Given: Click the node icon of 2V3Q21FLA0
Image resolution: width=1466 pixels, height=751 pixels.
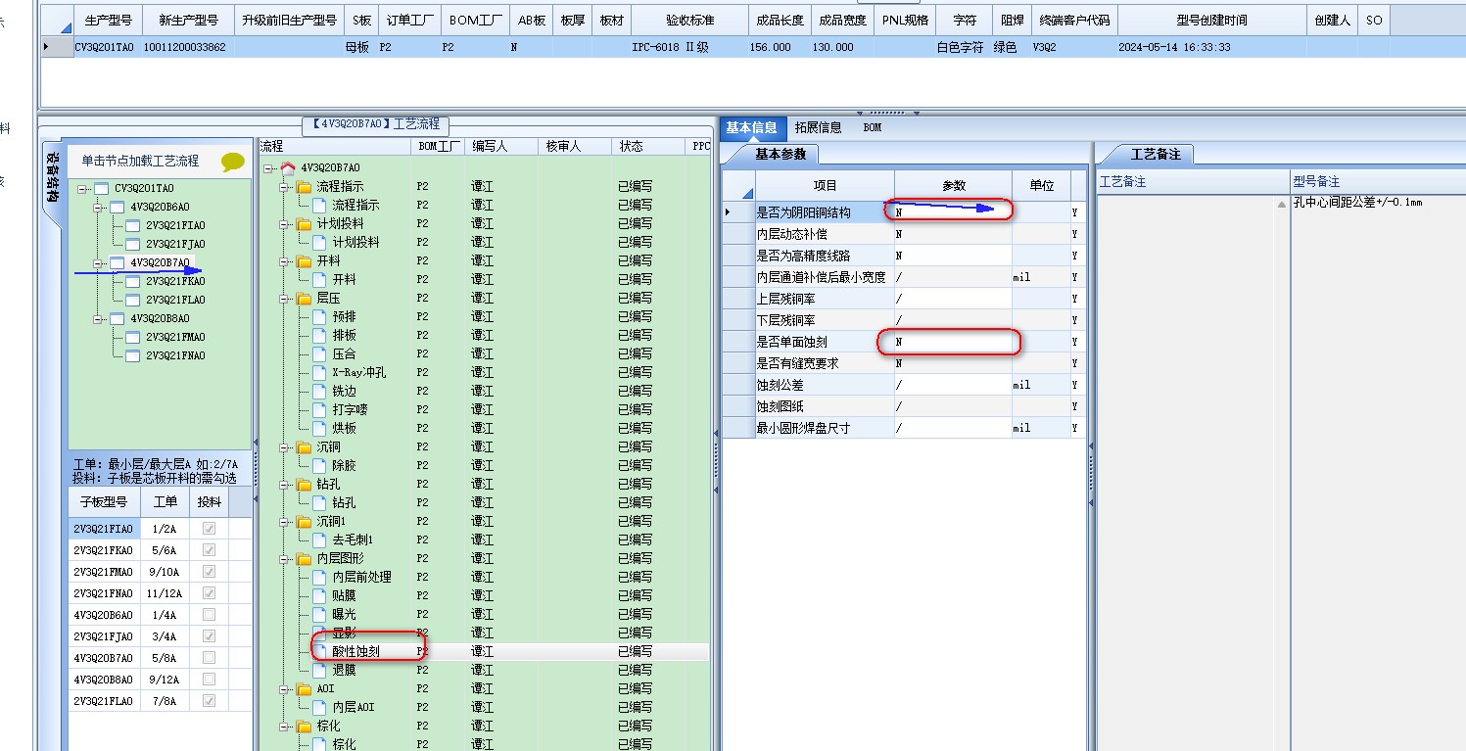Looking at the screenshot, I should tap(133, 301).
